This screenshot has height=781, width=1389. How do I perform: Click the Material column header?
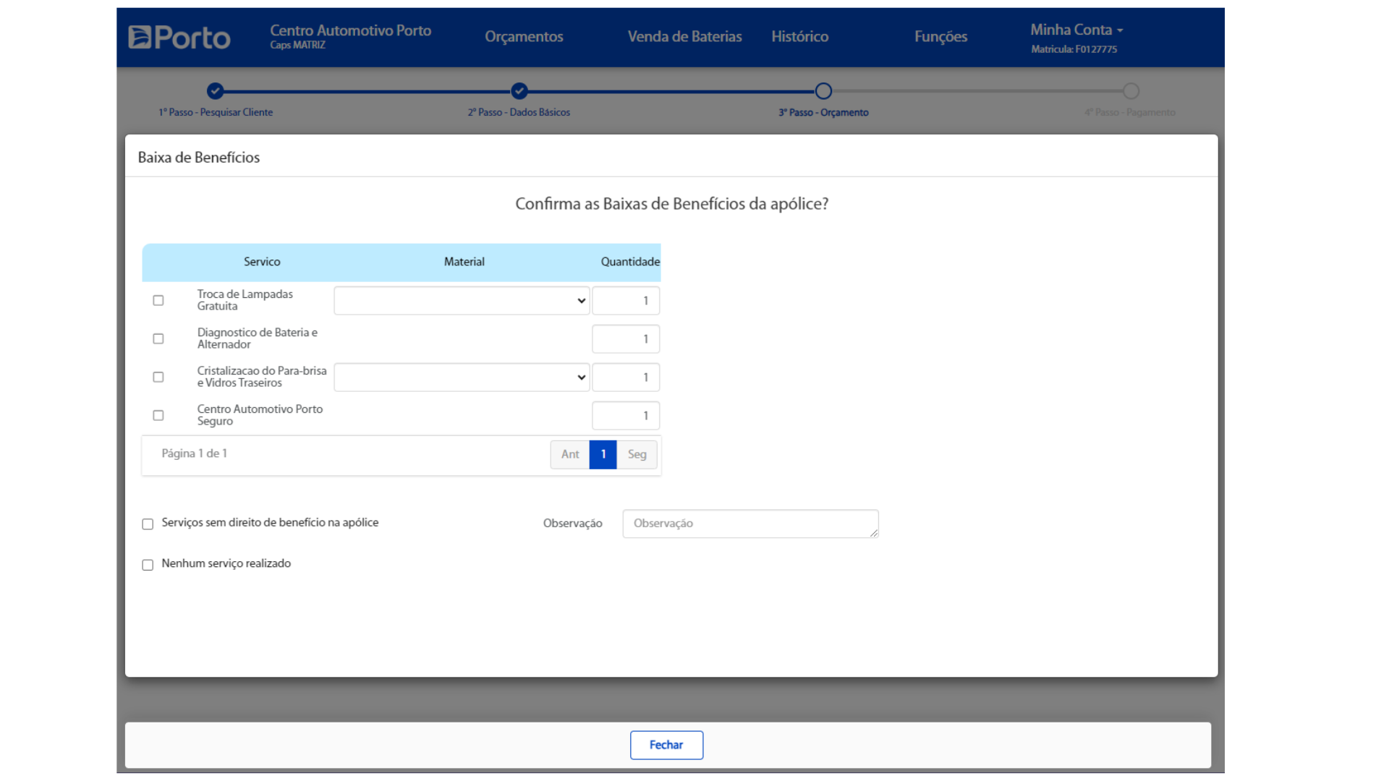(x=464, y=262)
